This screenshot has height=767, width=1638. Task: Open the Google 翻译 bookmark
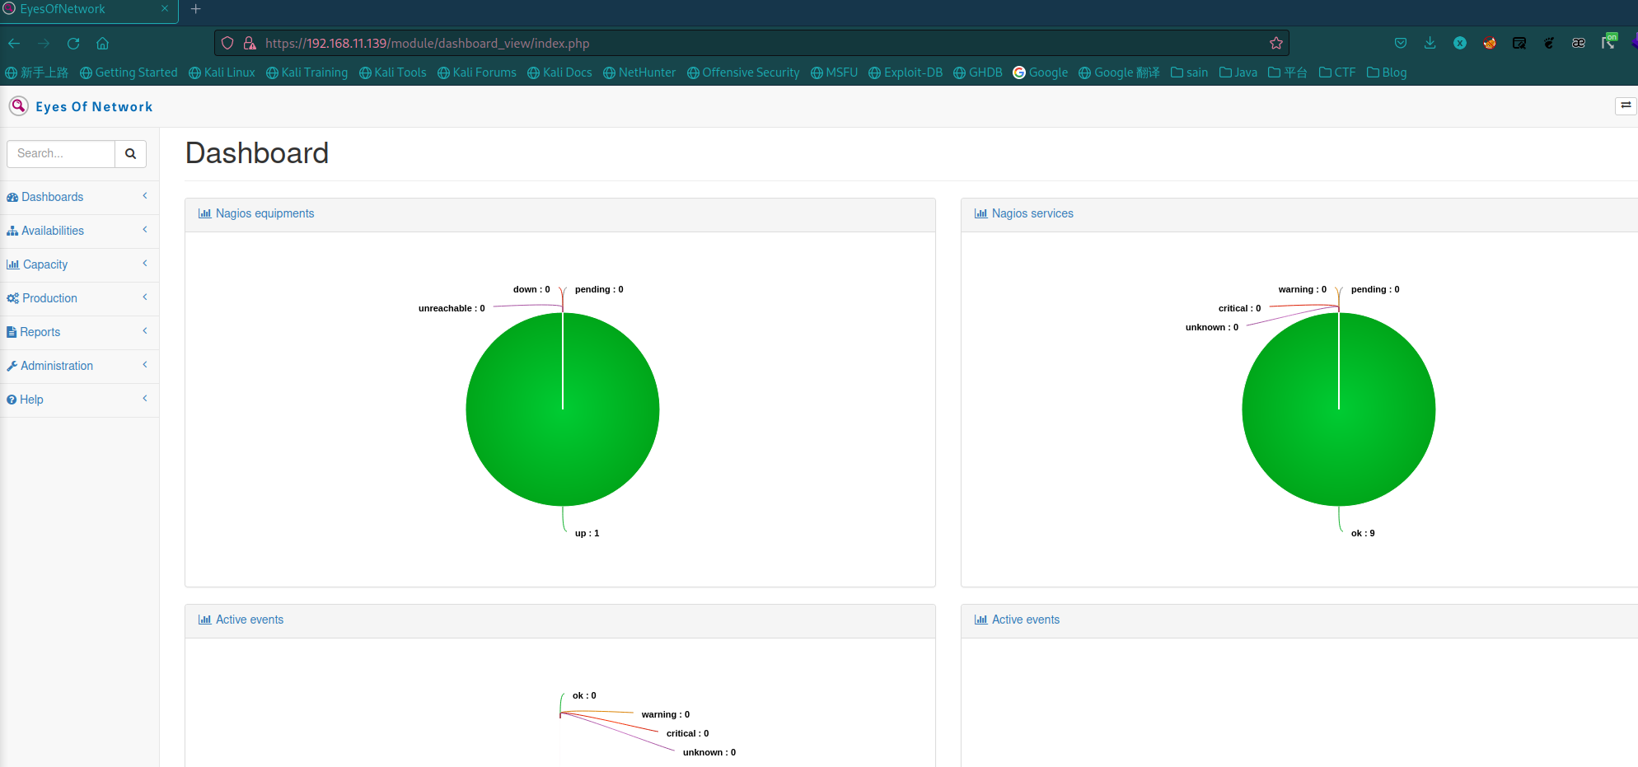1119,72
